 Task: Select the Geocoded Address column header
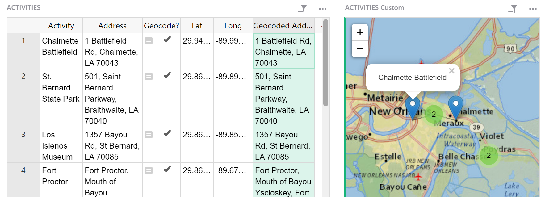(x=283, y=26)
